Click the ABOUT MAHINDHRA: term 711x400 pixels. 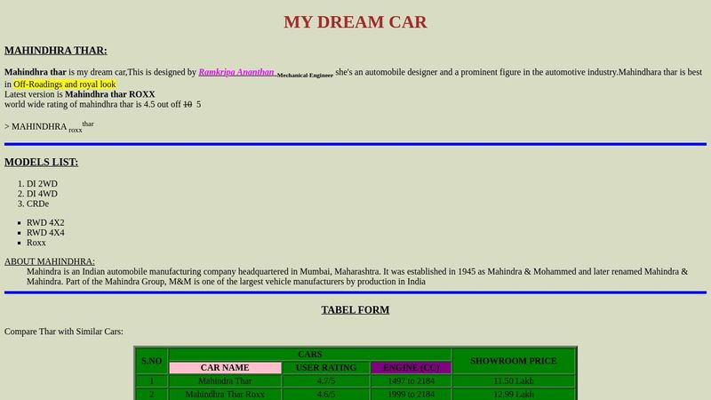click(50, 261)
